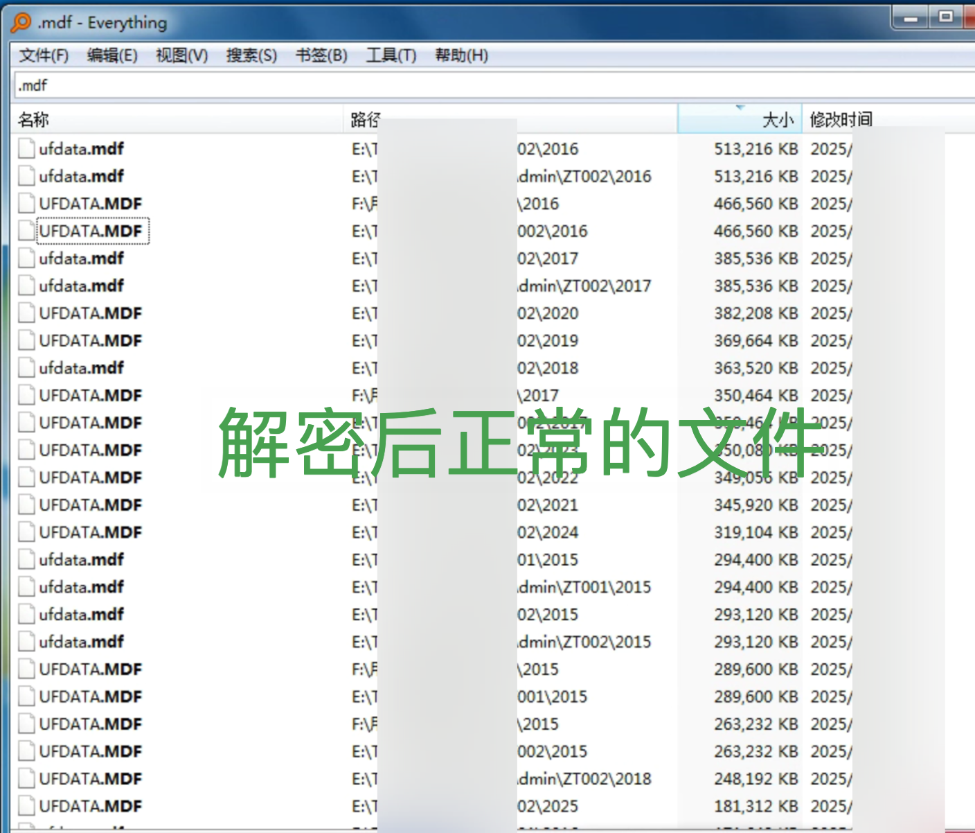
Task: Click the Everything magnifier icon in title bar
Action: 21,23
